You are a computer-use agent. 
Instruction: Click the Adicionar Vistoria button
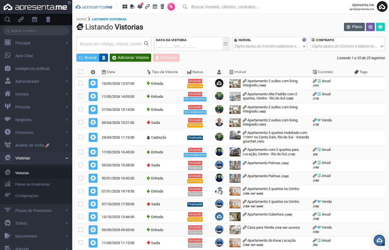coord(130,57)
